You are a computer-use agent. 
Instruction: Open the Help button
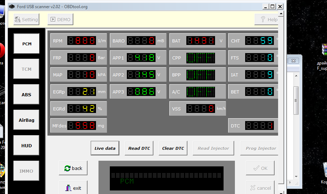pos(266,19)
